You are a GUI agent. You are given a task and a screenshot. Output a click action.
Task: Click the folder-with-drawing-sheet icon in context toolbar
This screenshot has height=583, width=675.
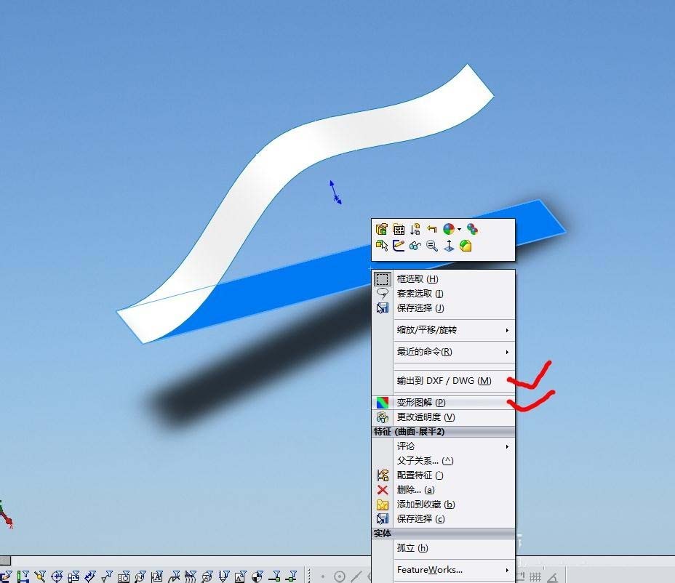(x=399, y=229)
